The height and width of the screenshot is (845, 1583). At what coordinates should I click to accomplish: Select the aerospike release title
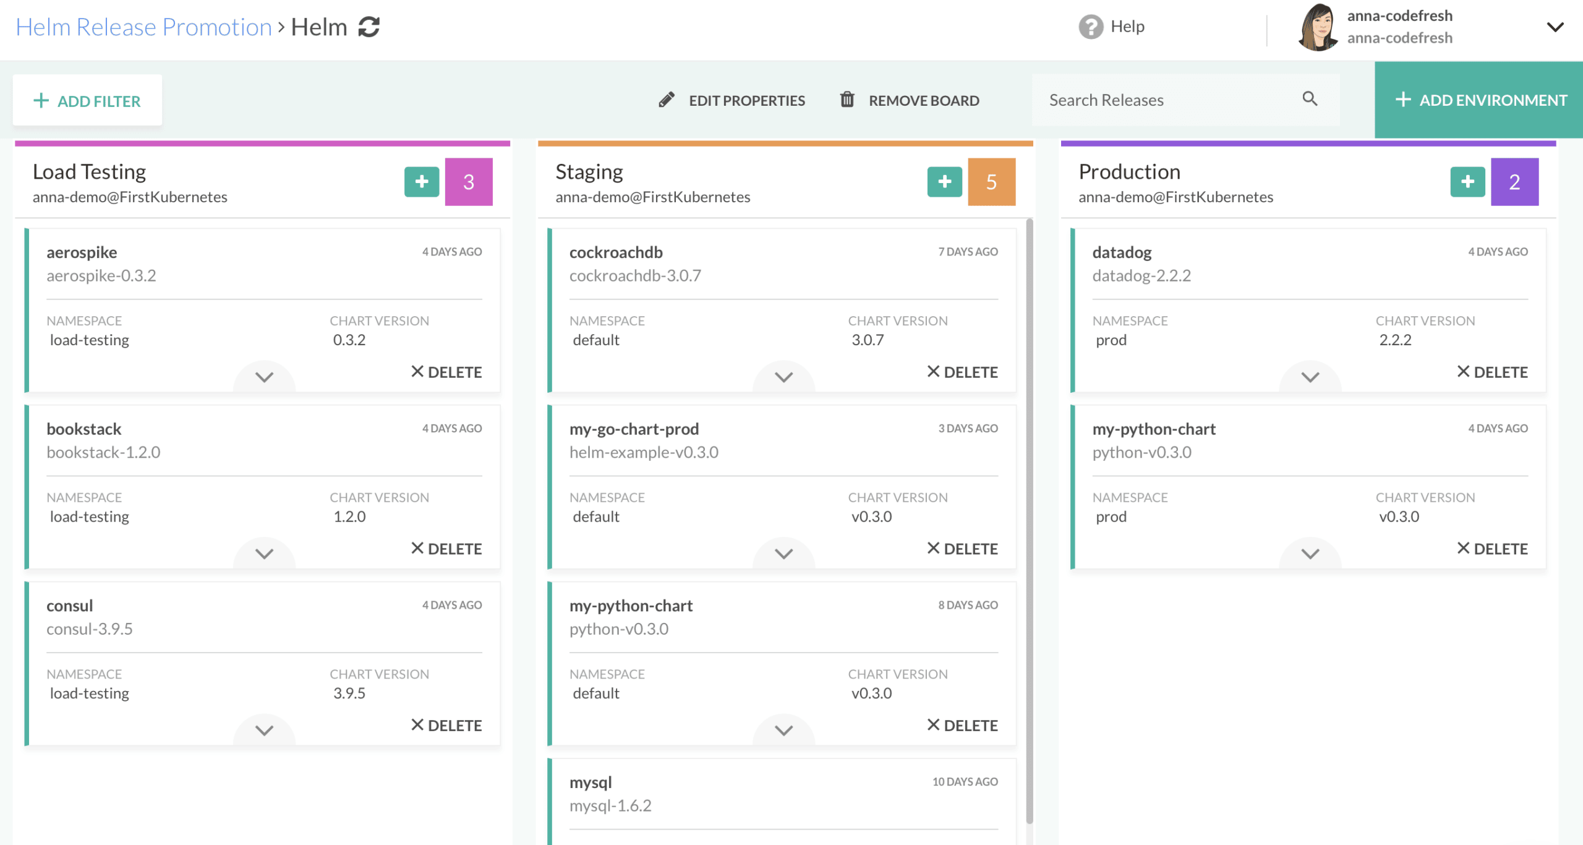click(82, 252)
